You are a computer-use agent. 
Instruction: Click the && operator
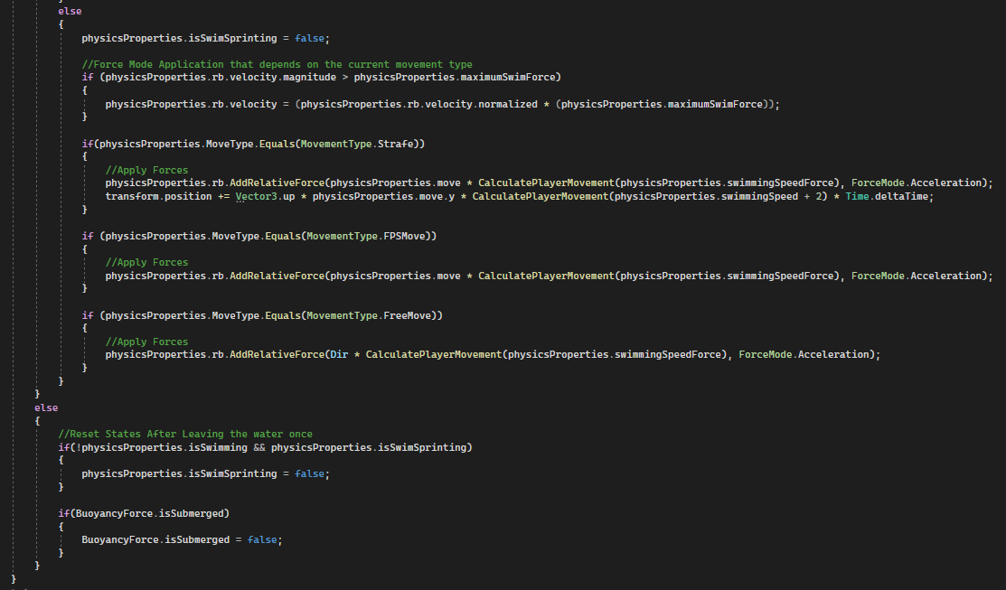click(x=259, y=447)
